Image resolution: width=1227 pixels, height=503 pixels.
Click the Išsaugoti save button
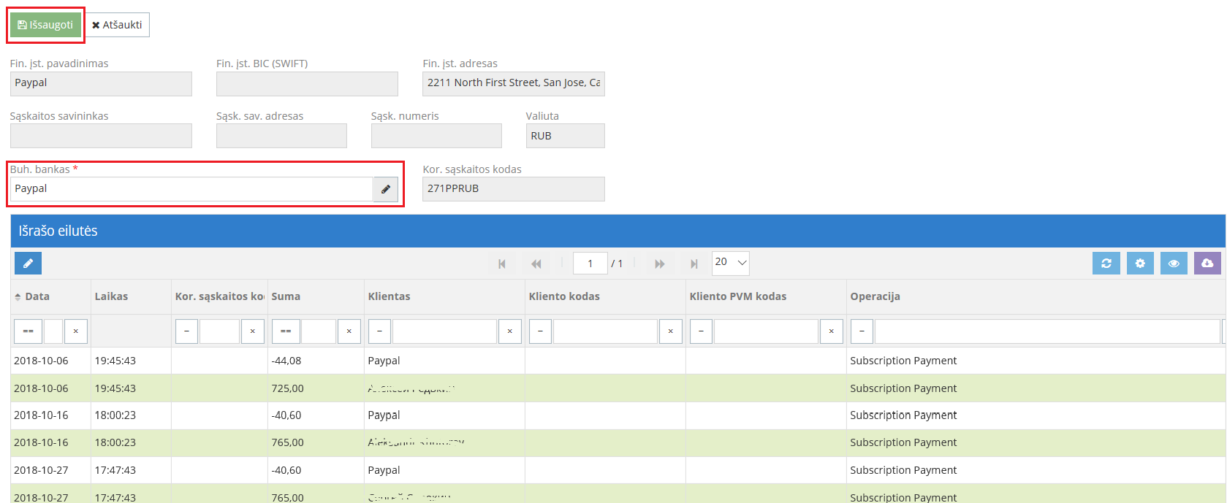(x=45, y=25)
